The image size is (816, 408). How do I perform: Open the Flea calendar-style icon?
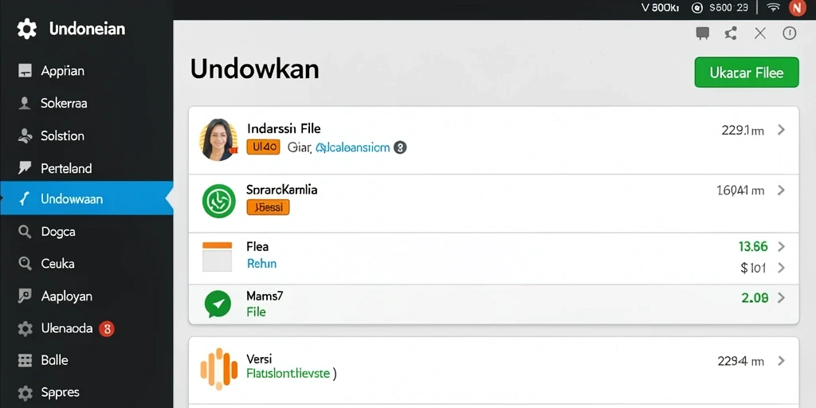click(217, 257)
